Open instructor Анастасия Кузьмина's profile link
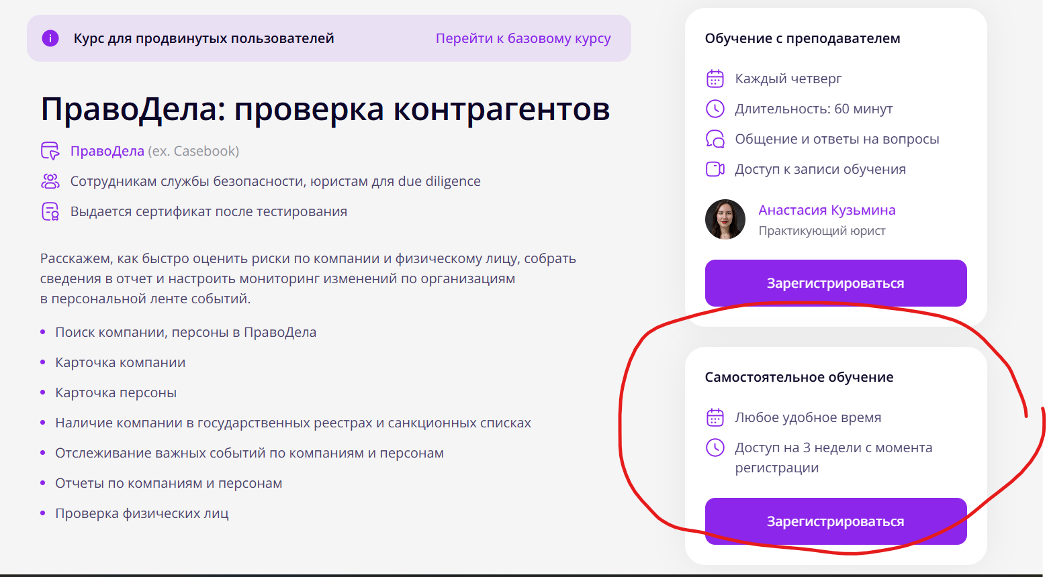 827,210
